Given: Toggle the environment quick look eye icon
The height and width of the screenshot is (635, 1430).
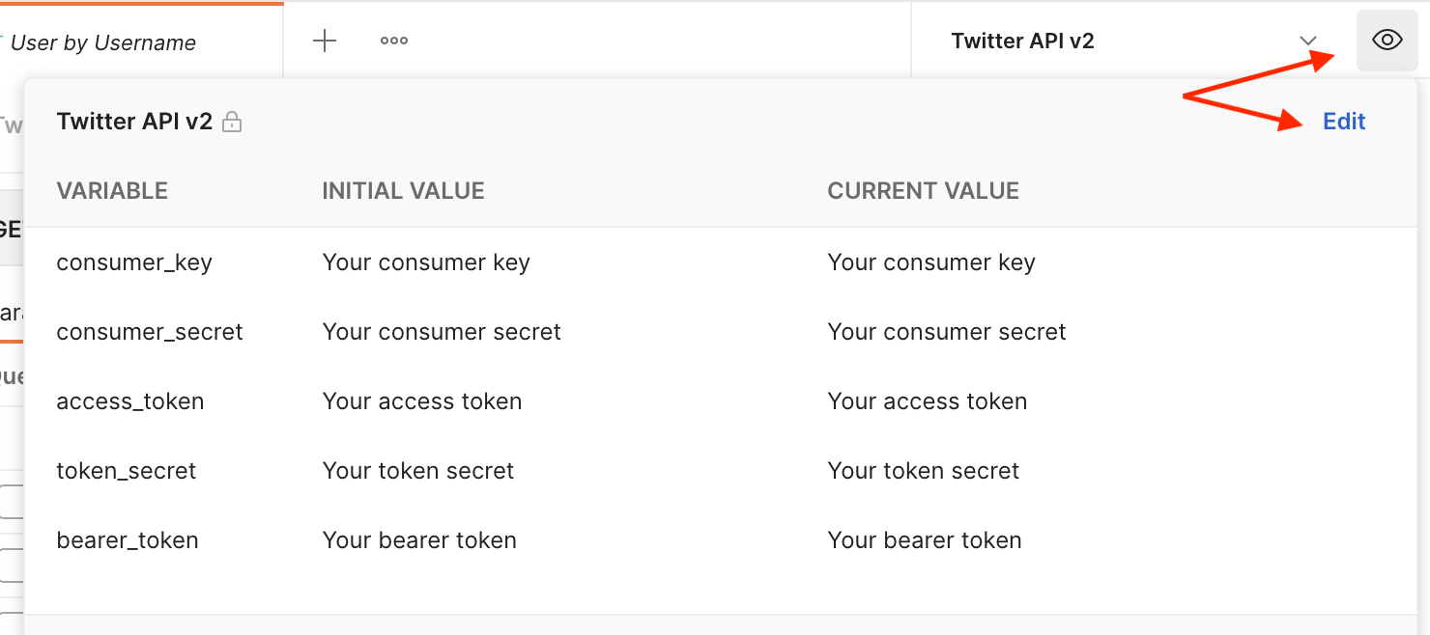Looking at the screenshot, I should (x=1387, y=41).
